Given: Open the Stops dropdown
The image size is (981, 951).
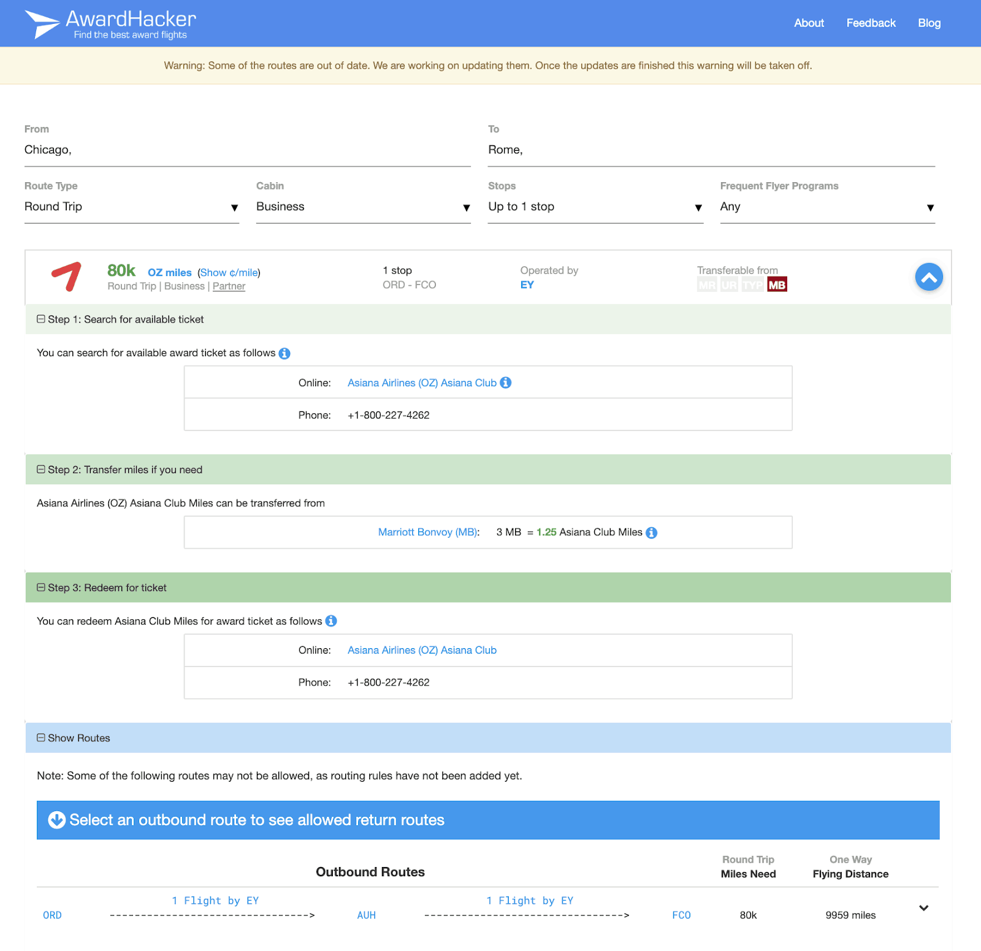Looking at the screenshot, I should 595,207.
